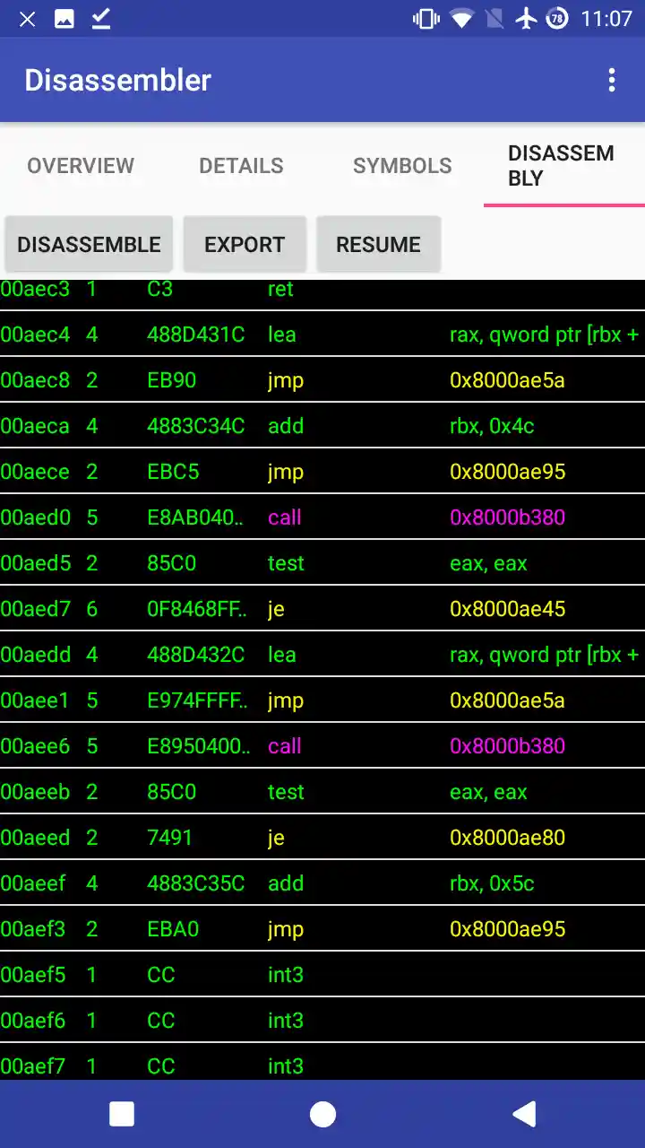The height and width of the screenshot is (1148, 645).
Task: Select the ret instruction row at 00aec3
Action: (x=322, y=293)
